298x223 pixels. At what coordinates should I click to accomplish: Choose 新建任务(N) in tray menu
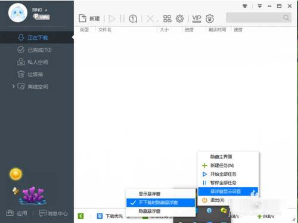[x=228, y=165]
